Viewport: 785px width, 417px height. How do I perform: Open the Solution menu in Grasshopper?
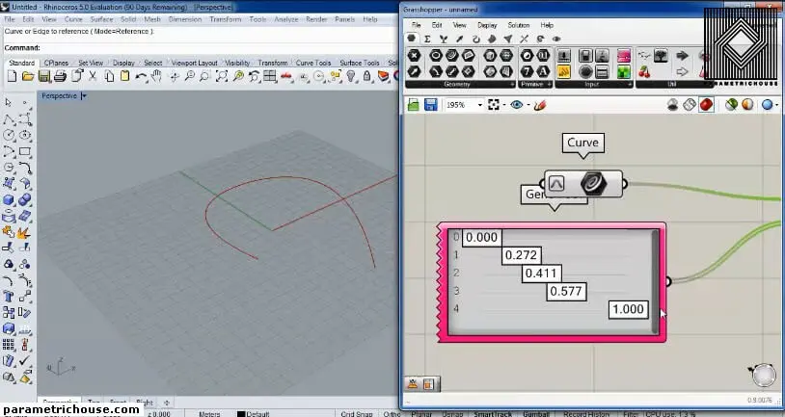pyautogui.click(x=518, y=25)
